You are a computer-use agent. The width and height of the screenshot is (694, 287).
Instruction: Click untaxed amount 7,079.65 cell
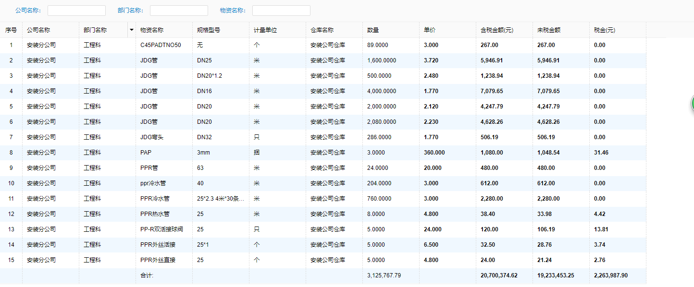(561, 91)
